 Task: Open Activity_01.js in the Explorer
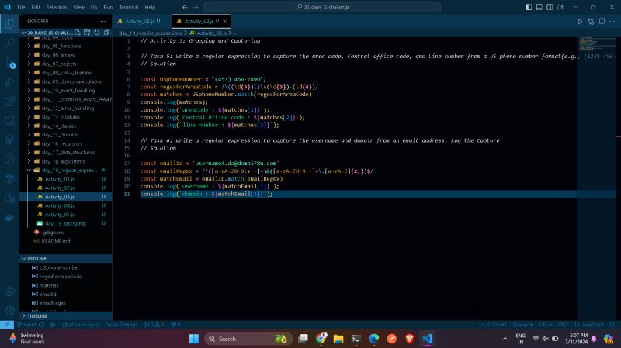coord(66,179)
